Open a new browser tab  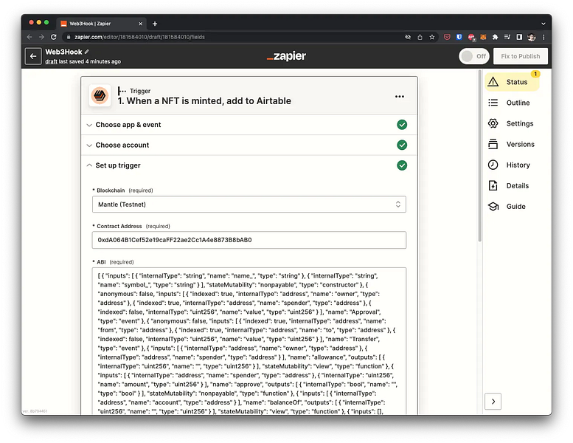pyautogui.click(x=155, y=24)
